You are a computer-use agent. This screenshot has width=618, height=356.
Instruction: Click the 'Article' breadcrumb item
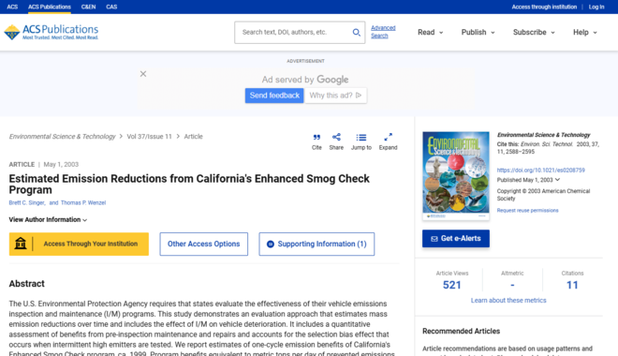(193, 137)
